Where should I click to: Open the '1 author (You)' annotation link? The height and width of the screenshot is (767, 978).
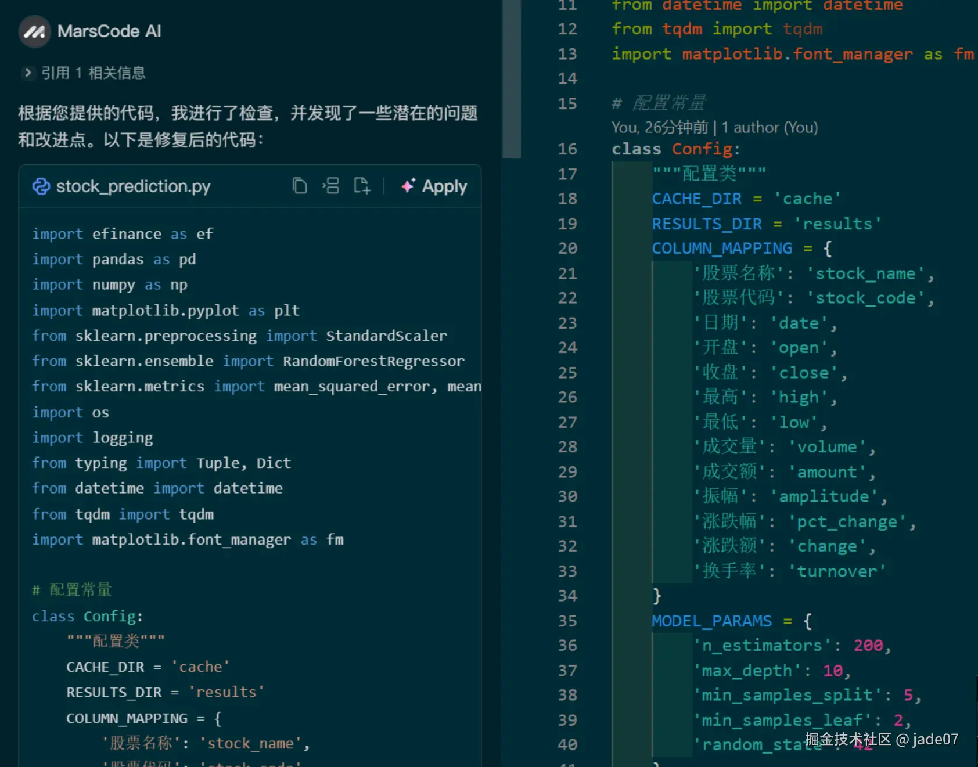(x=770, y=127)
